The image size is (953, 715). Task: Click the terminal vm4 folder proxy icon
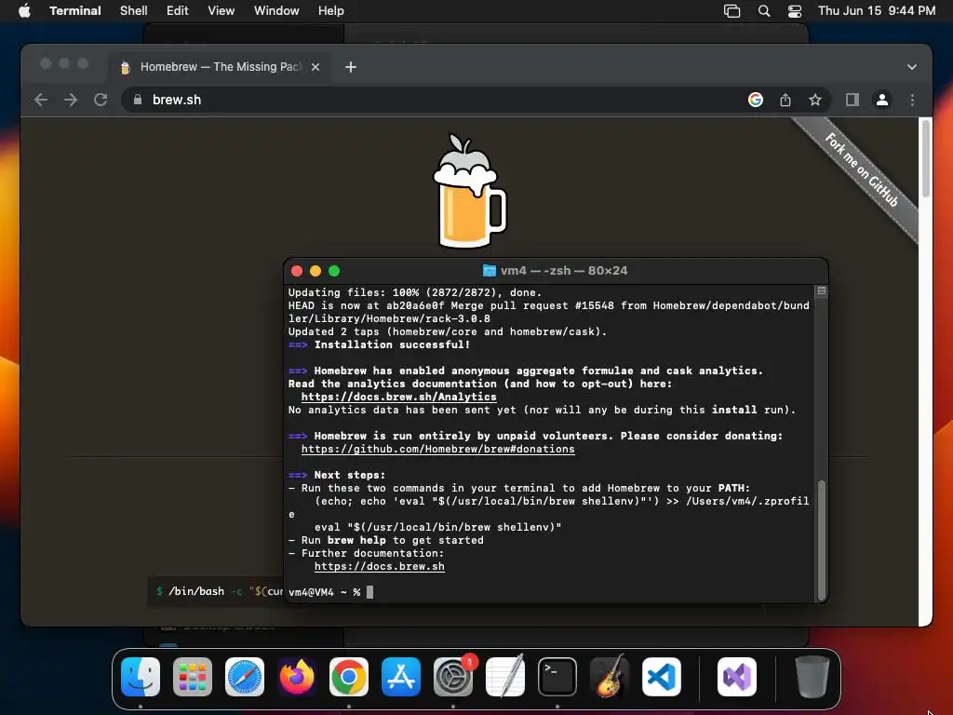click(489, 271)
